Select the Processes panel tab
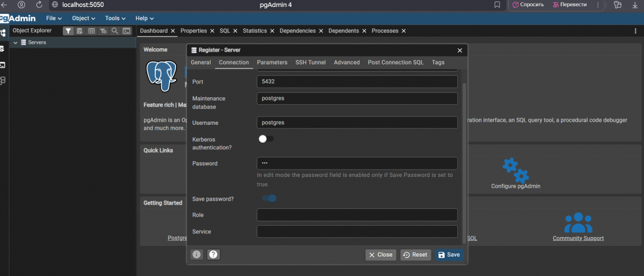Screen dimensions: 644x276 coord(385,31)
